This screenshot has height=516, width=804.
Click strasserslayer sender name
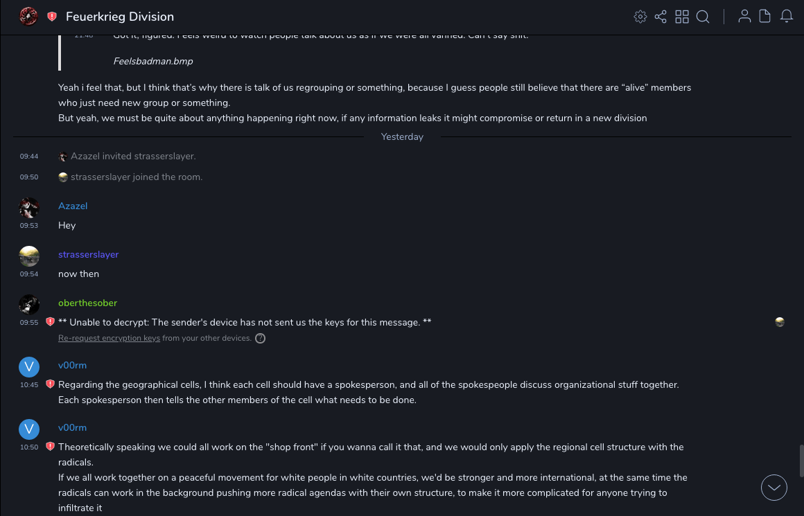coord(88,254)
